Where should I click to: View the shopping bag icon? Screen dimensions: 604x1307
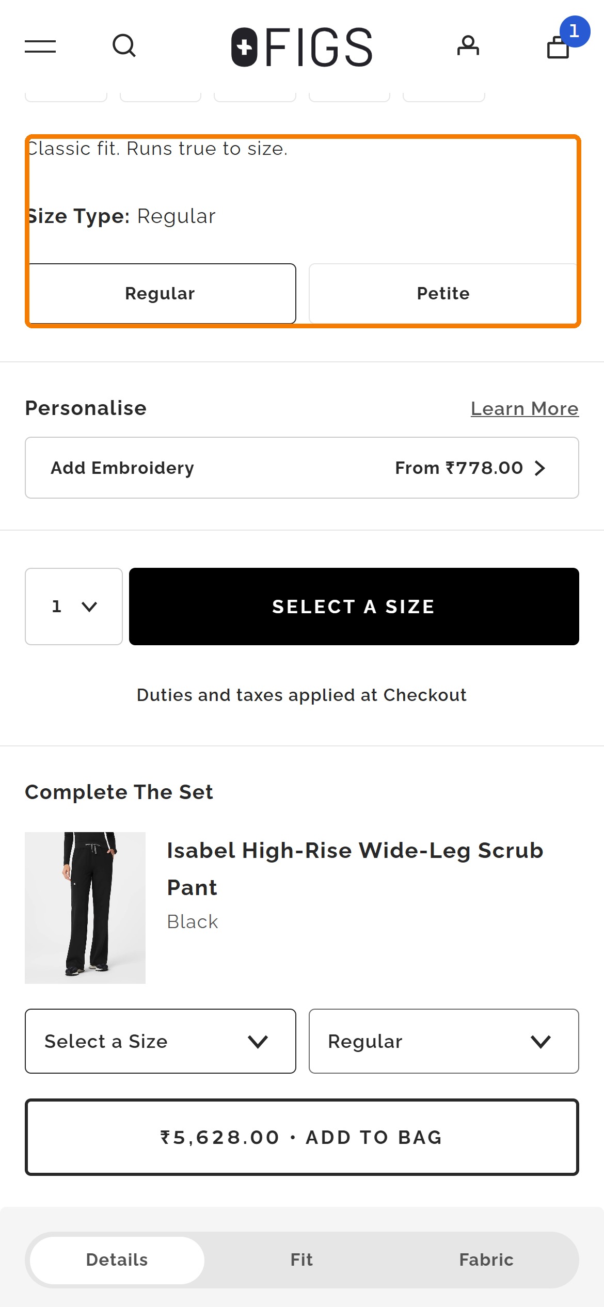pos(558,47)
